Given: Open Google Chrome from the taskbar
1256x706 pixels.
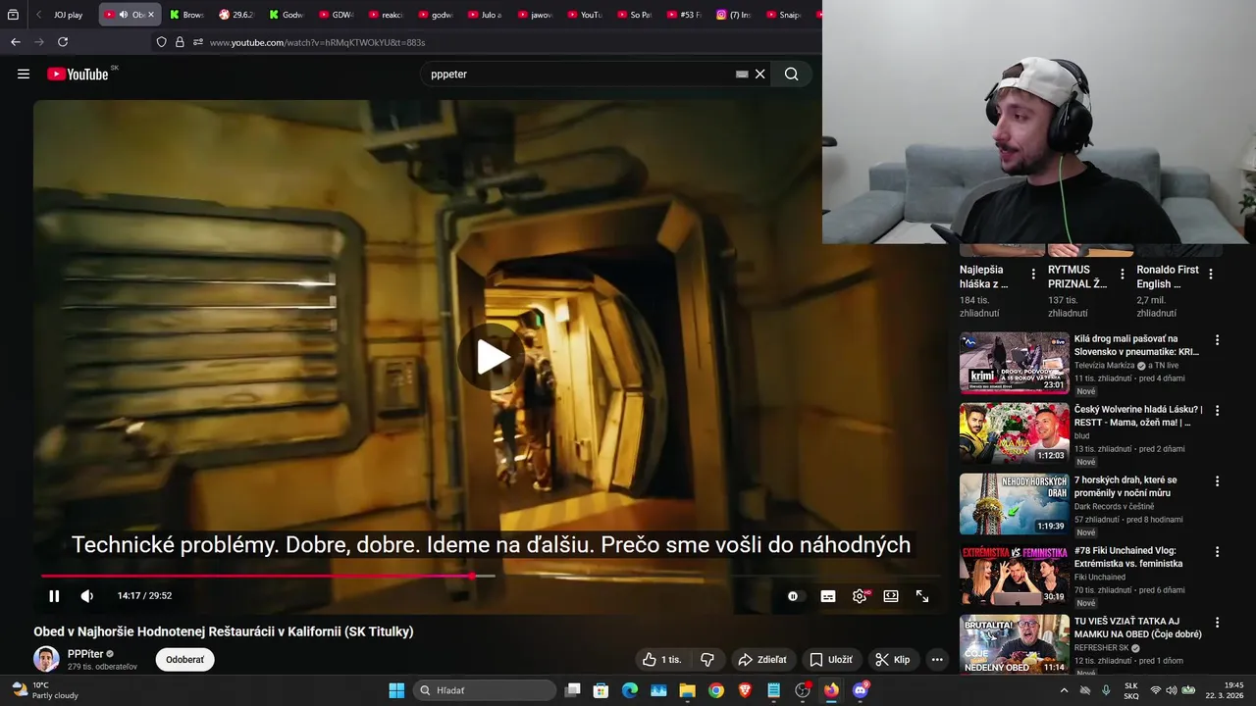Looking at the screenshot, I should tap(716, 690).
